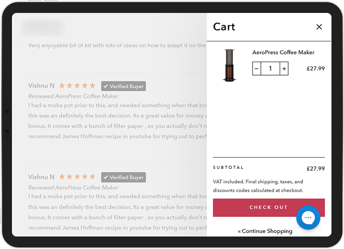The image size is (344, 249).
Task: Open the AeroPress Coffee Maker product title
Action: tap(283, 53)
